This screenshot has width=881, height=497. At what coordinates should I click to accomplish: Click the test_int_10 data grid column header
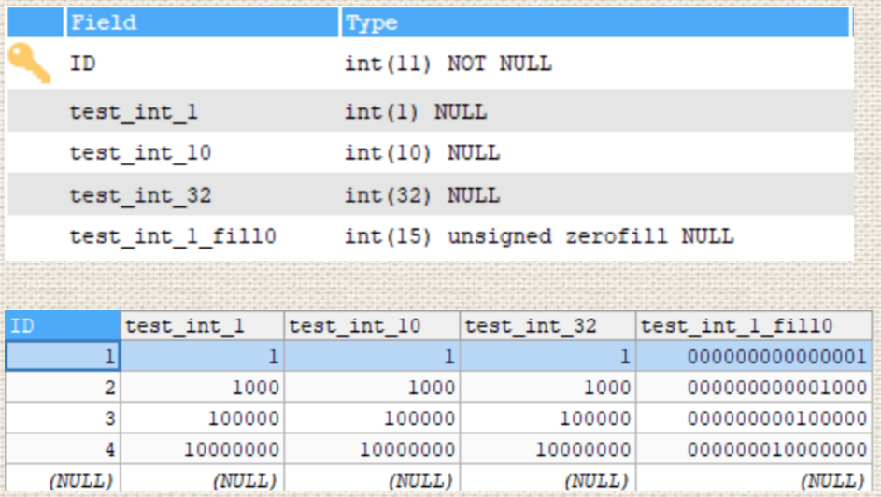tap(373, 326)
